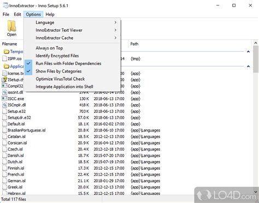Viewport: 259px width, 203px height.
Task: Click the SetupLdr.e32 file icon
Action: pos(4,117)
